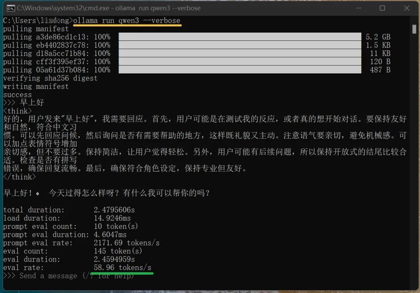This screenshot has height=293, width=420.
Task: Click the window title bar text
Action: click(x=108, y=8)
